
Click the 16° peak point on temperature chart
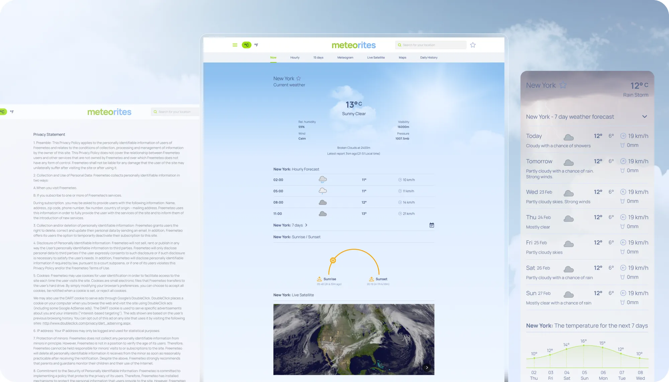pyautogui.click(x=584, y=345)
